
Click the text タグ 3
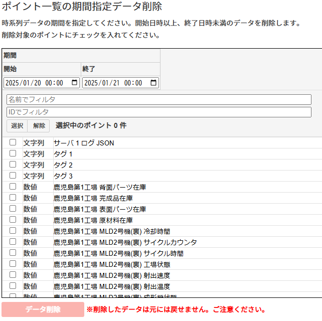click(x=63, y=176)
